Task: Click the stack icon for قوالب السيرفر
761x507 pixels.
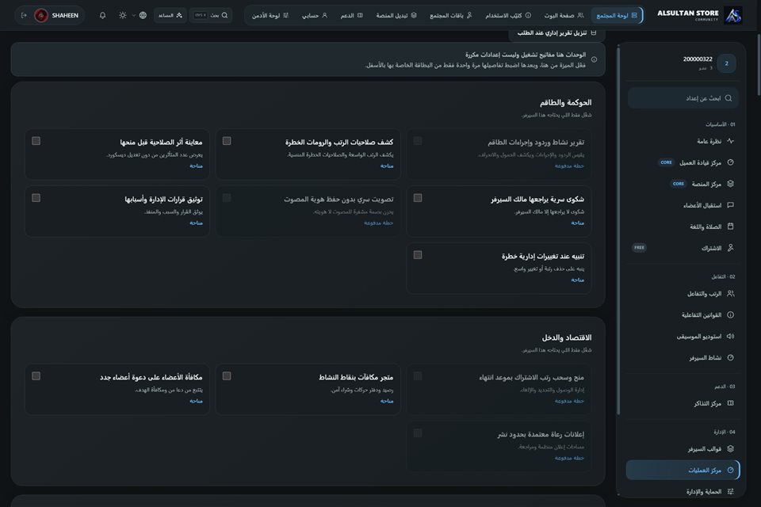Action: tap(730, 449)
